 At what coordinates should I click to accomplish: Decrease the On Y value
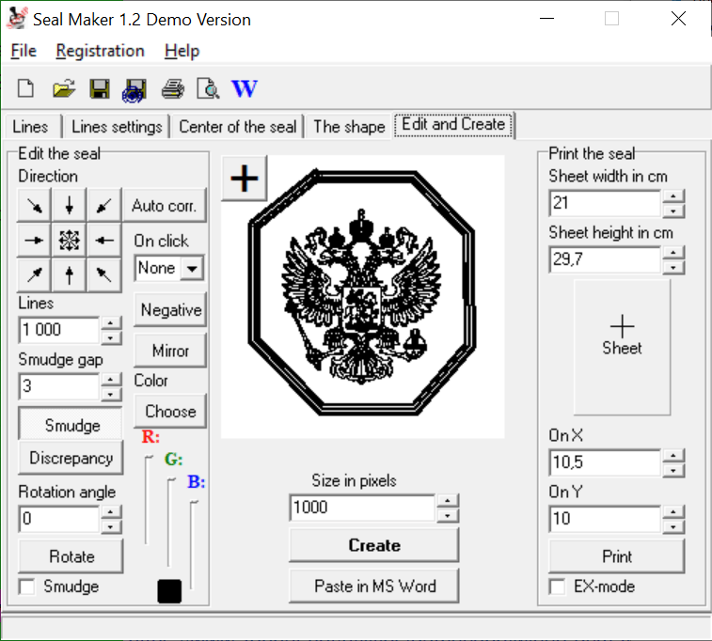[x=673, y=526]
